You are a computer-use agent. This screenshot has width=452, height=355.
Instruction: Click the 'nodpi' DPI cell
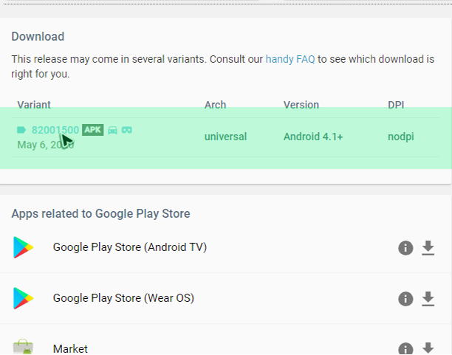coord(401,137)
